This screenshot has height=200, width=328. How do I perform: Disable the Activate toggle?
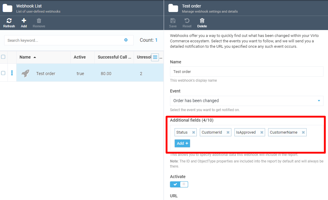pyautogui.click(x=179, y=184)
